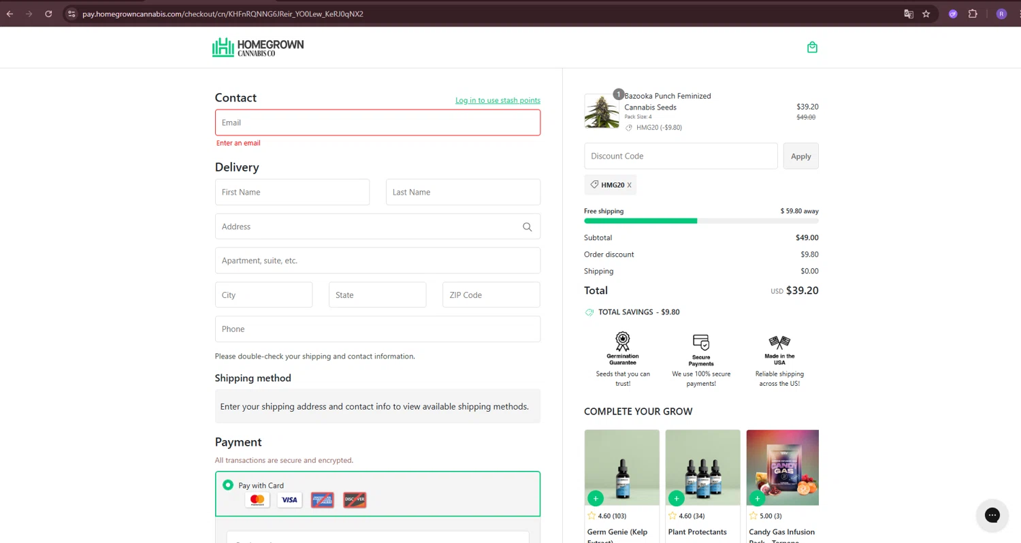Click the Phone input field
Screen dimensions: 1021x543
pyautogui.click(x=378, y=329)
